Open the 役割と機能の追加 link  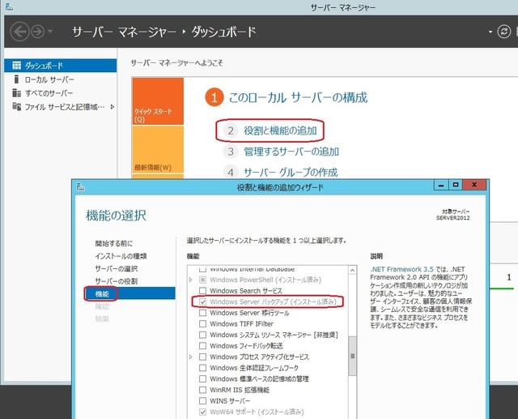(x=280, y=130)
